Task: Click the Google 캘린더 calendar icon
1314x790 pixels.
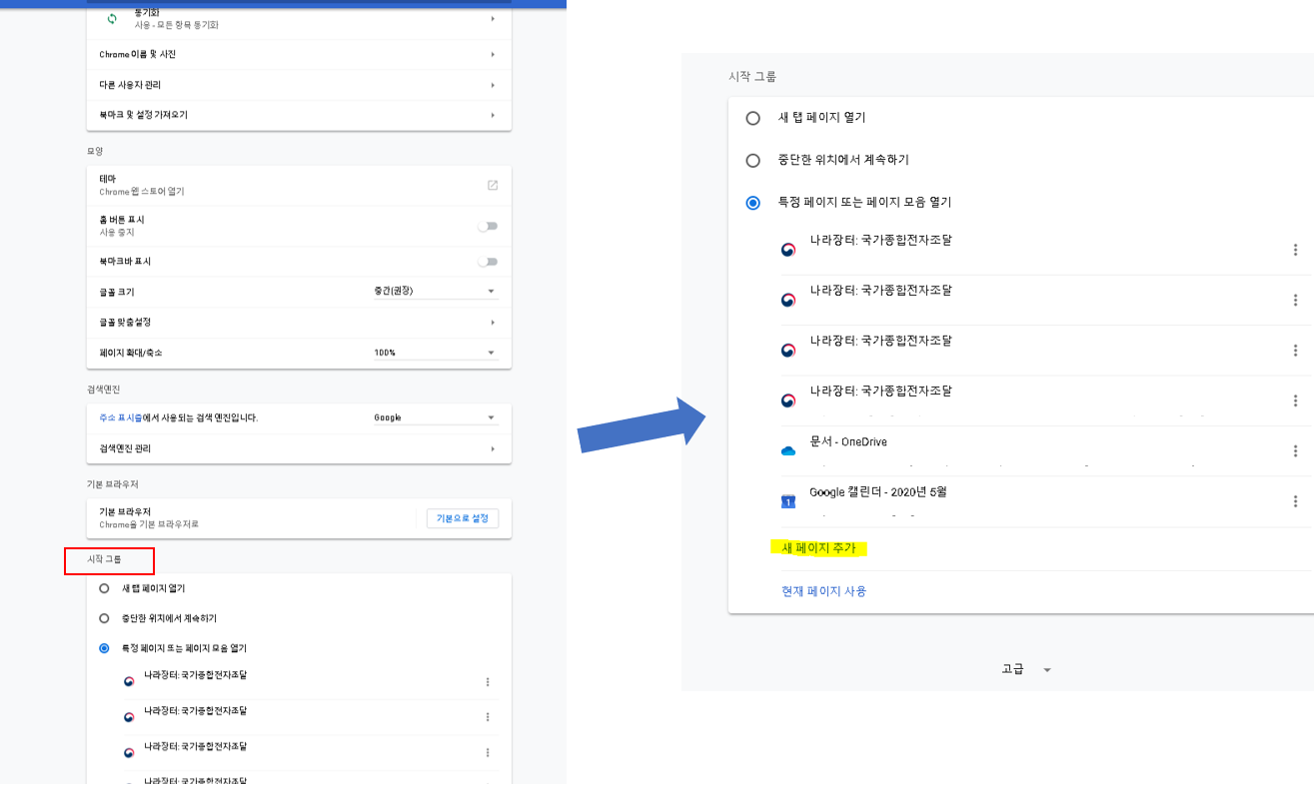Action: 788,501
